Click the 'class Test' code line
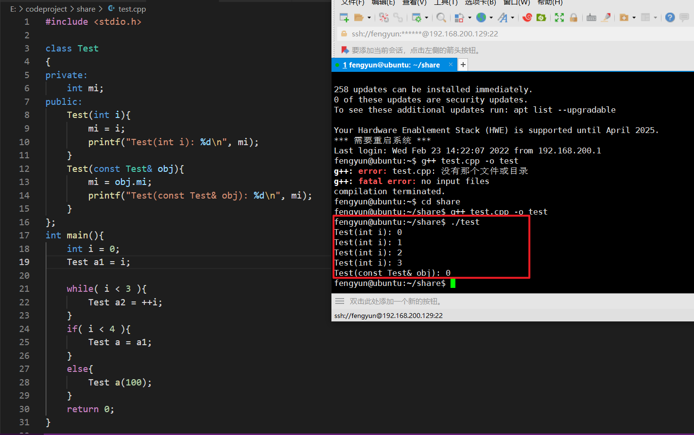694x435 pixels. click(72, 49)
